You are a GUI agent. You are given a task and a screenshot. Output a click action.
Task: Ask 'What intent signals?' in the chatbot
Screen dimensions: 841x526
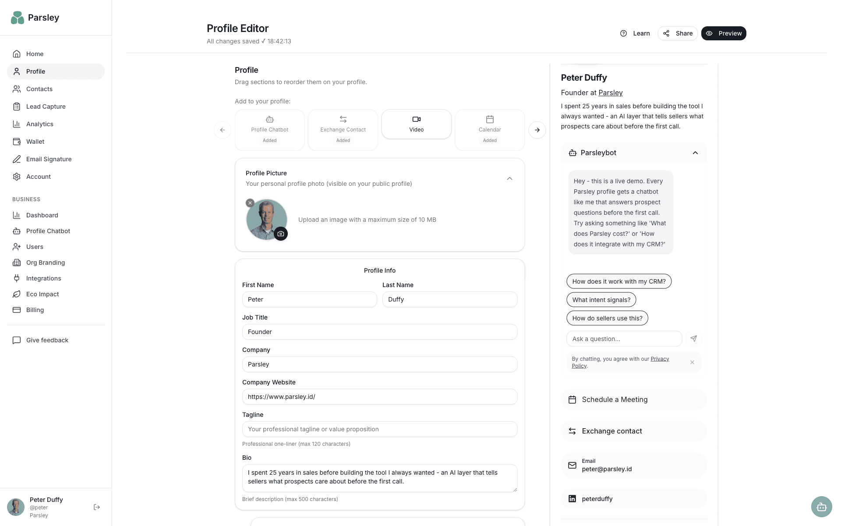click(x=601, y=299)
